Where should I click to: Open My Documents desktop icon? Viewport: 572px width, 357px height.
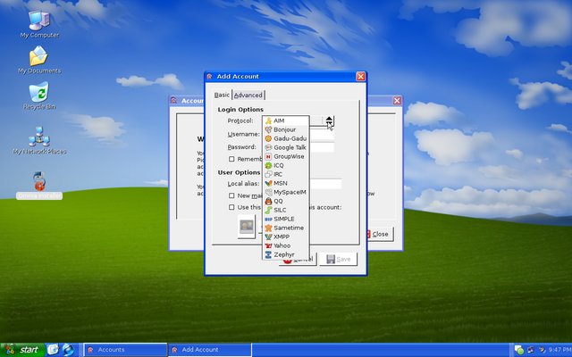[39, 60]
